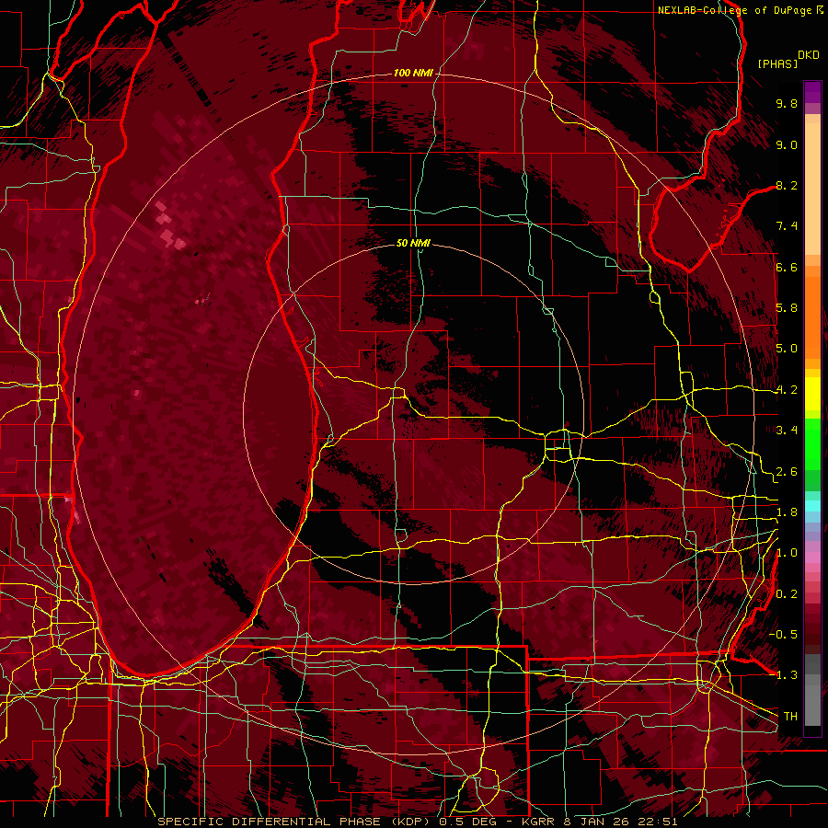Click the gray segment of the color bar
This screenshot has width=828, height=828.
pyautogui.click(x=812, y=689)
